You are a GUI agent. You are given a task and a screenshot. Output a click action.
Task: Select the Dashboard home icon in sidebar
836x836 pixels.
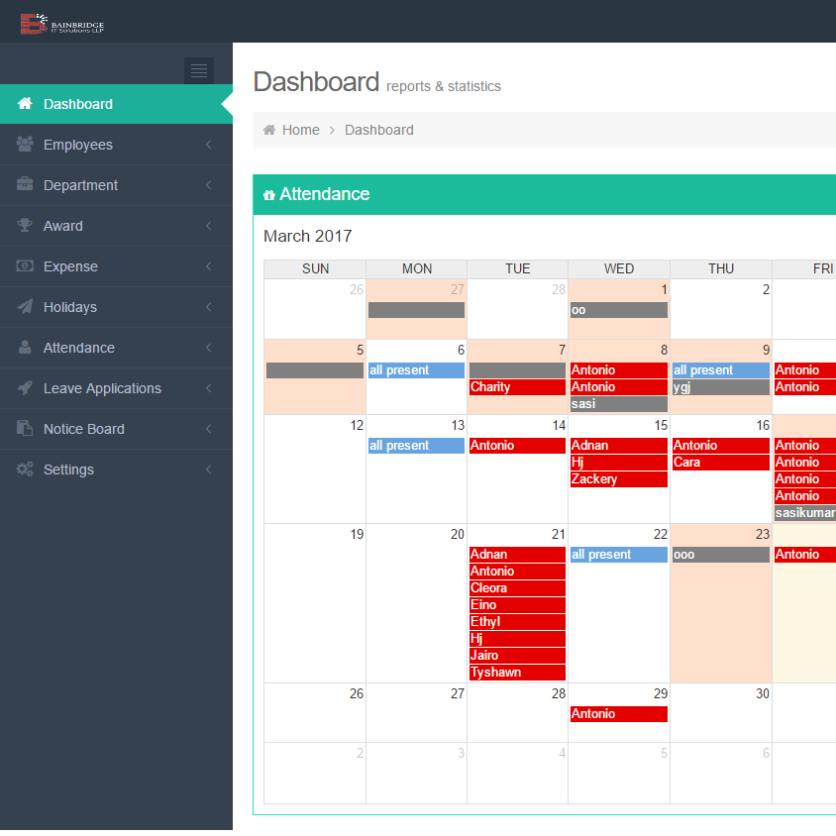click(x=23, y=103)
